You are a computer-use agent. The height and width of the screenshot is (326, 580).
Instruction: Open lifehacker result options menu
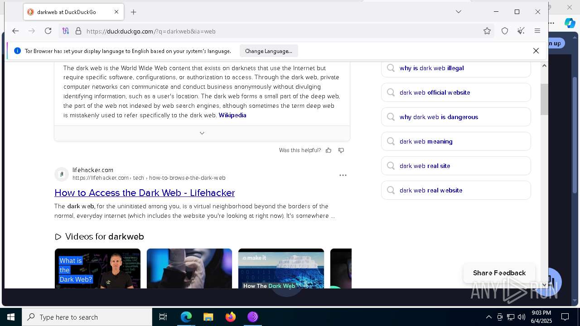343,175
